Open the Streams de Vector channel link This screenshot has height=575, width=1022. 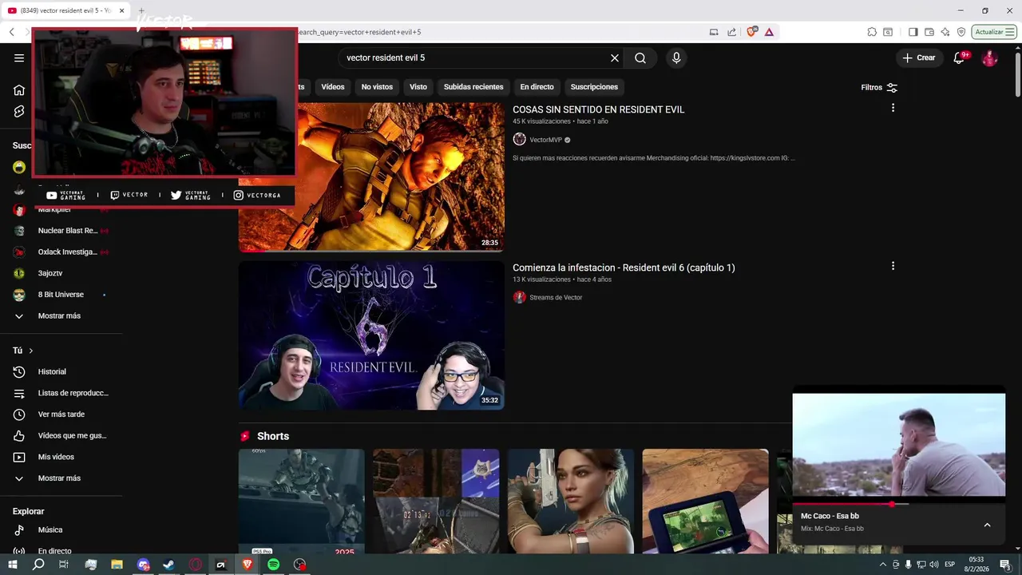(556, 297)
